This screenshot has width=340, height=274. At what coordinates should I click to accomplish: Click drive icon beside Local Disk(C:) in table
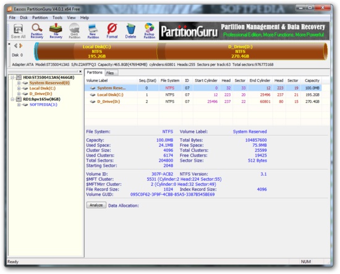(93, 95)
